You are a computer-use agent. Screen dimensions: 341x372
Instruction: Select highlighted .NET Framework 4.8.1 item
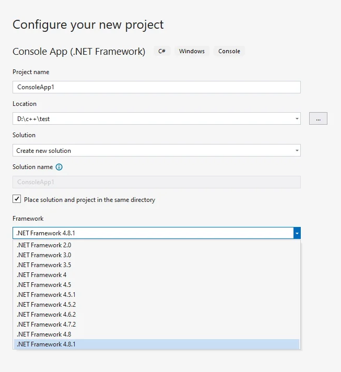(157, 344)
